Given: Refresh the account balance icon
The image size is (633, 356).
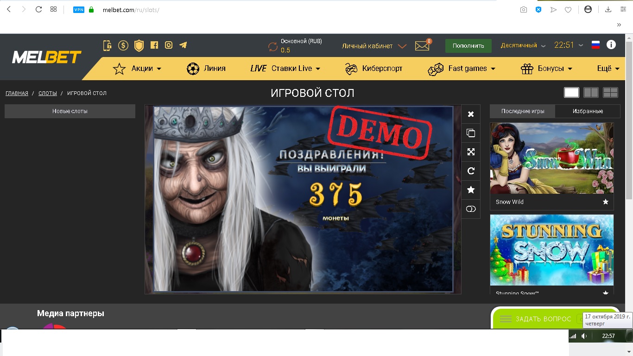Looking at the screenshot, I should point(273,46).
